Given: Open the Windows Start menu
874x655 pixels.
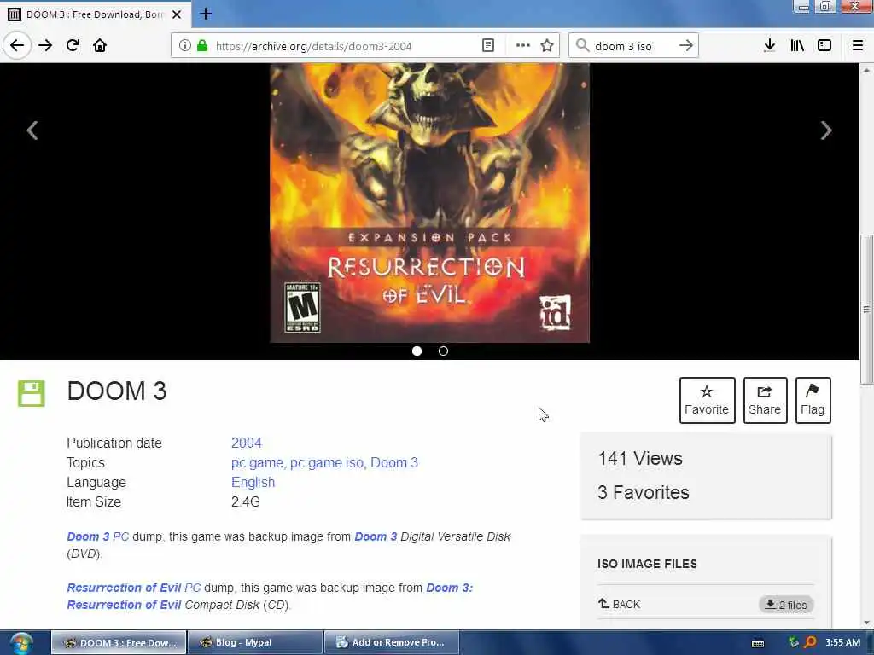Looking at the screenshot, I should pos(21,643).
